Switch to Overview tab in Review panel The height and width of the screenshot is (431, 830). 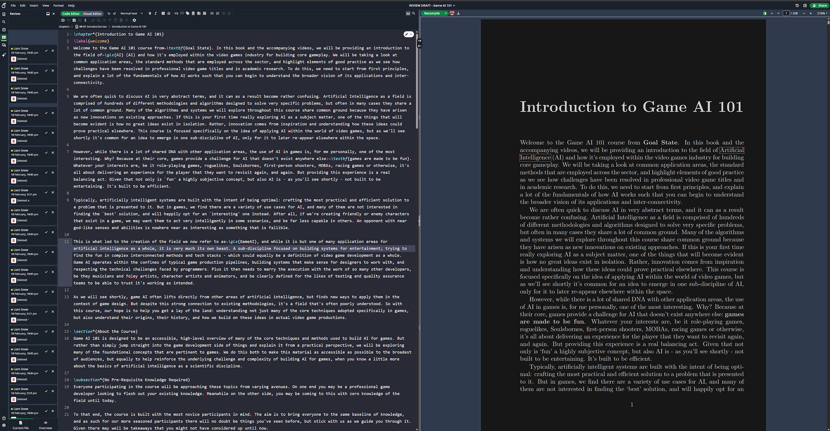[45, 425]
